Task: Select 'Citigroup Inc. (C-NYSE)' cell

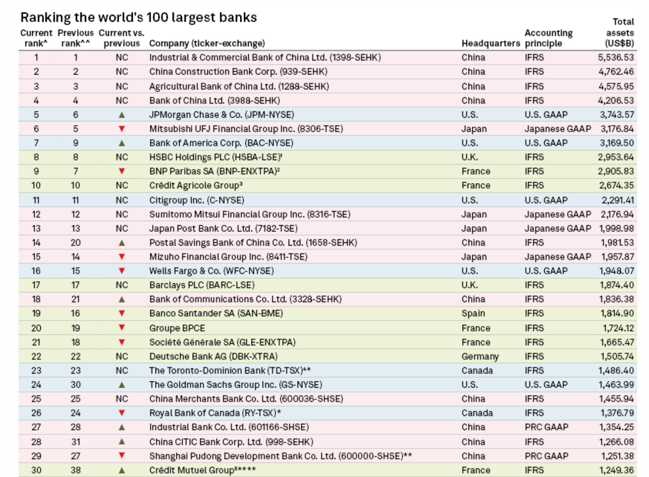Action: [x=197, y=200]
